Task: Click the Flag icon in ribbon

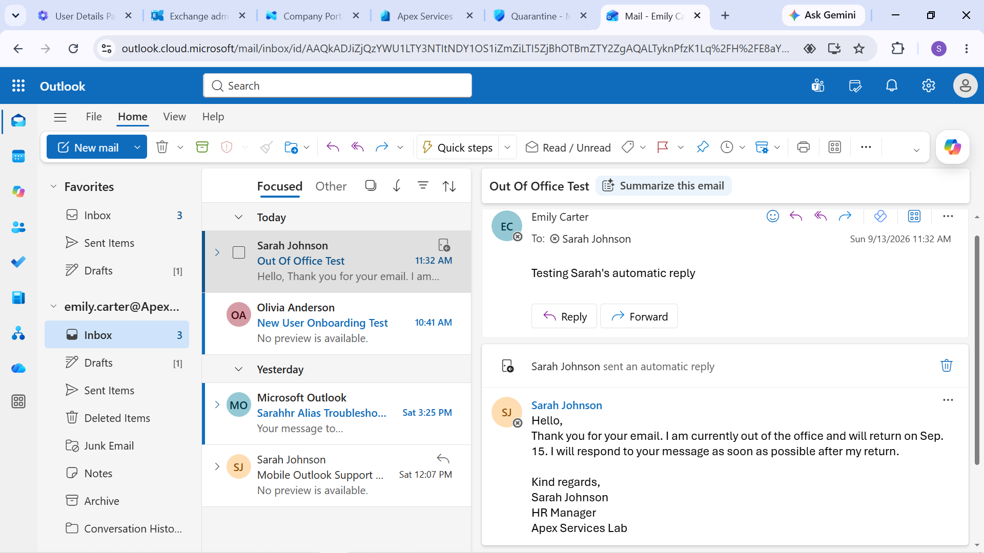Action: pos(663,147)
